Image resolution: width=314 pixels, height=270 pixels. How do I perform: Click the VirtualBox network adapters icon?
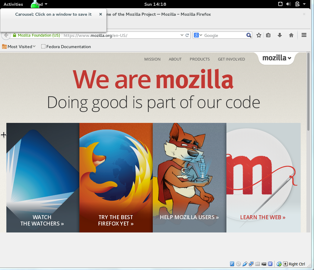251,264
